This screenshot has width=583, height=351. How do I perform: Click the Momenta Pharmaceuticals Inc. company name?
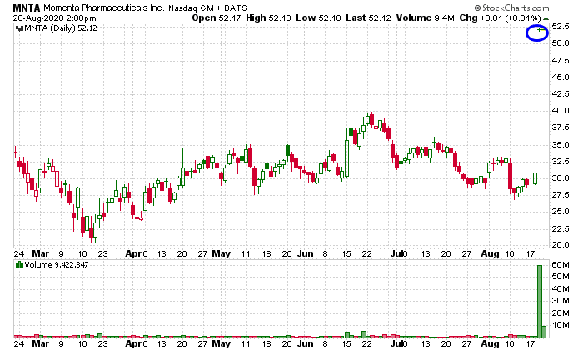pos(104,8)
